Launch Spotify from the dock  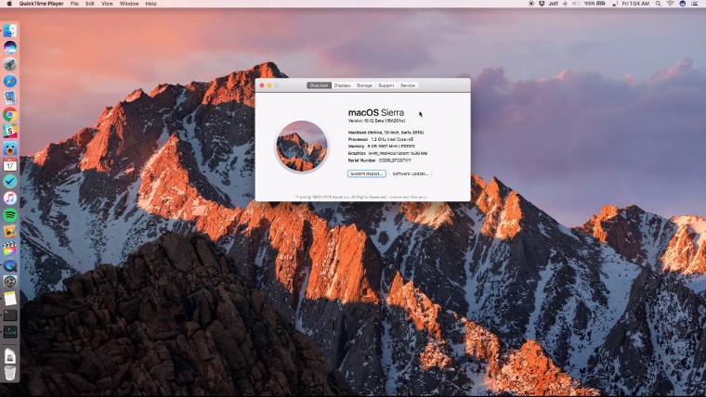coord(10,214)
